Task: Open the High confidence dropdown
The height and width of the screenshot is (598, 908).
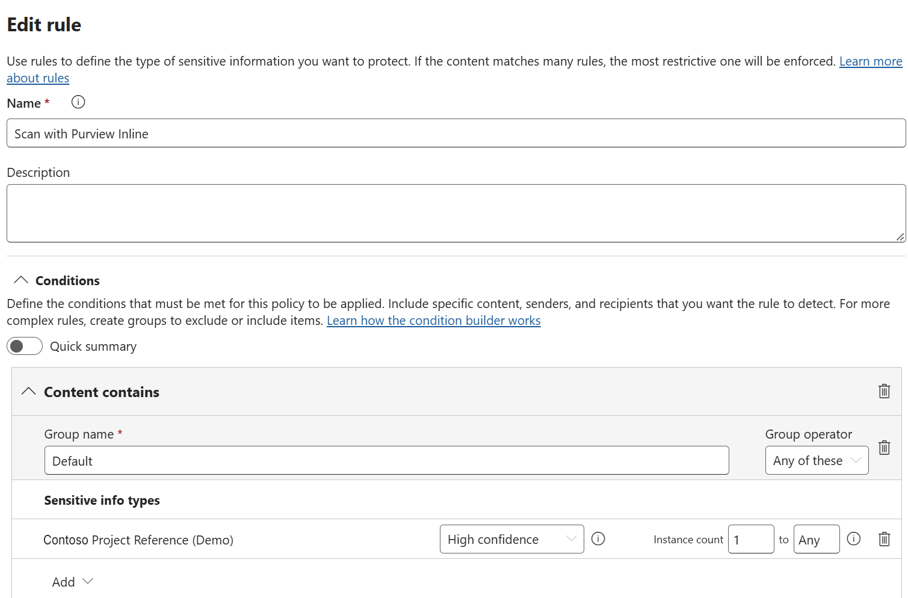Action: 511,539
